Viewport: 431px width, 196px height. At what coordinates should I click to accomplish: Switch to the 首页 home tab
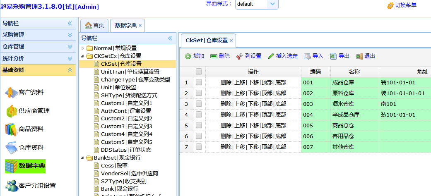coord(94,25)
